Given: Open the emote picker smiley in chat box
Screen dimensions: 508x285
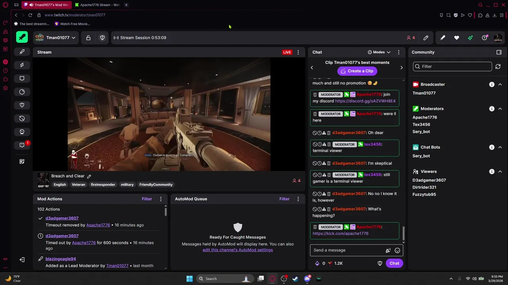Looking at the screenshot, I should tap(397, 250).
